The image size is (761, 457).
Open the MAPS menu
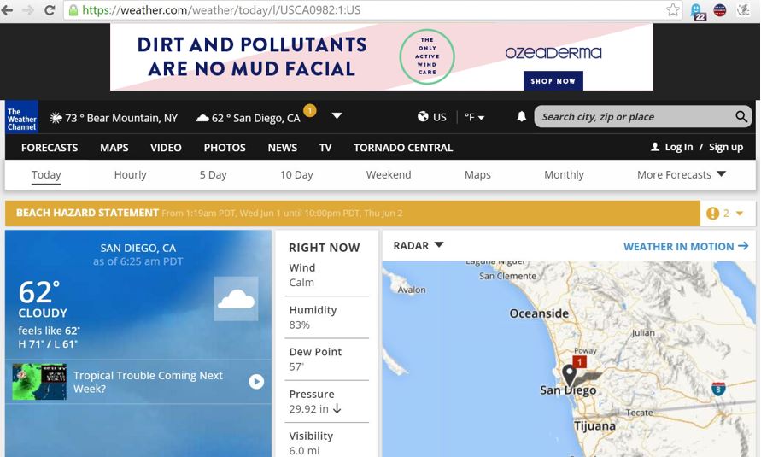[114, 148]
